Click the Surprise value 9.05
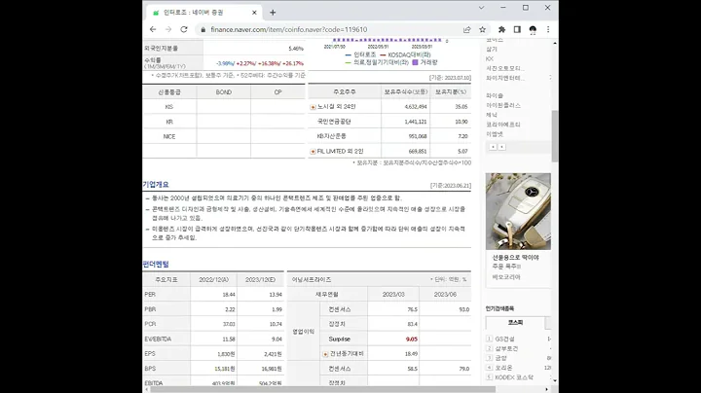Image resolution: width=701 pixels, height=393 pixels. (x=411, y=339)
